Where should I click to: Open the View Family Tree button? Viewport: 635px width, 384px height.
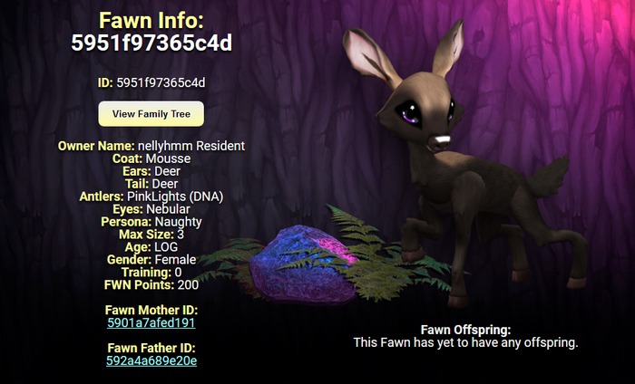pyautogui.click(x=151, y=113)
